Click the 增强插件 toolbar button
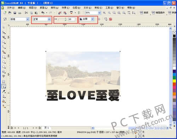 click(158, 13)
